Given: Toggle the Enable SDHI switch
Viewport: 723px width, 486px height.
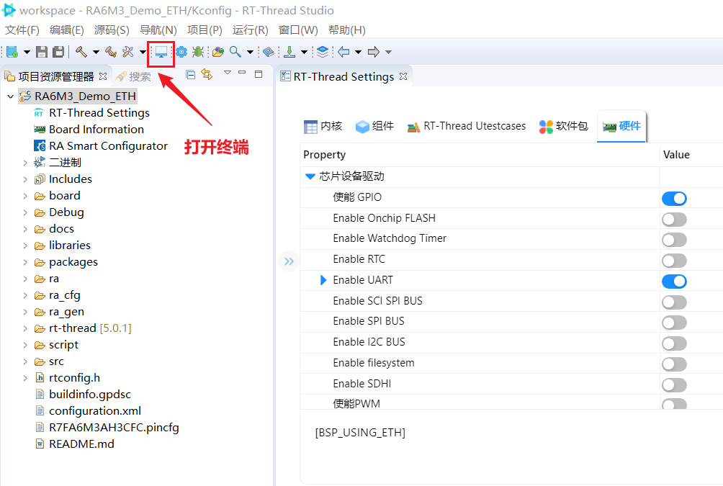Looking at the screenshot, I should click(674, 384).
